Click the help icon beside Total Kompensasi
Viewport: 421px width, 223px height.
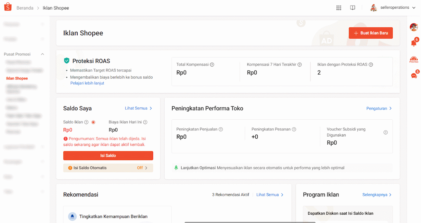(x=212, y=64)
